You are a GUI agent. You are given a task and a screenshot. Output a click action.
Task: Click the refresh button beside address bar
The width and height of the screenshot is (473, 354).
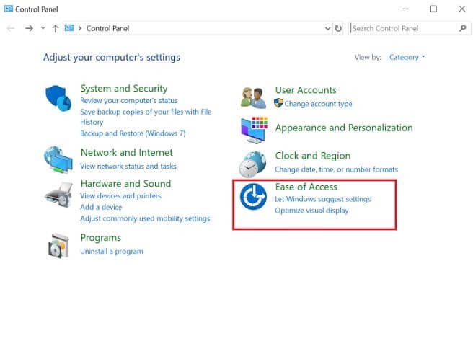(339, 29)
